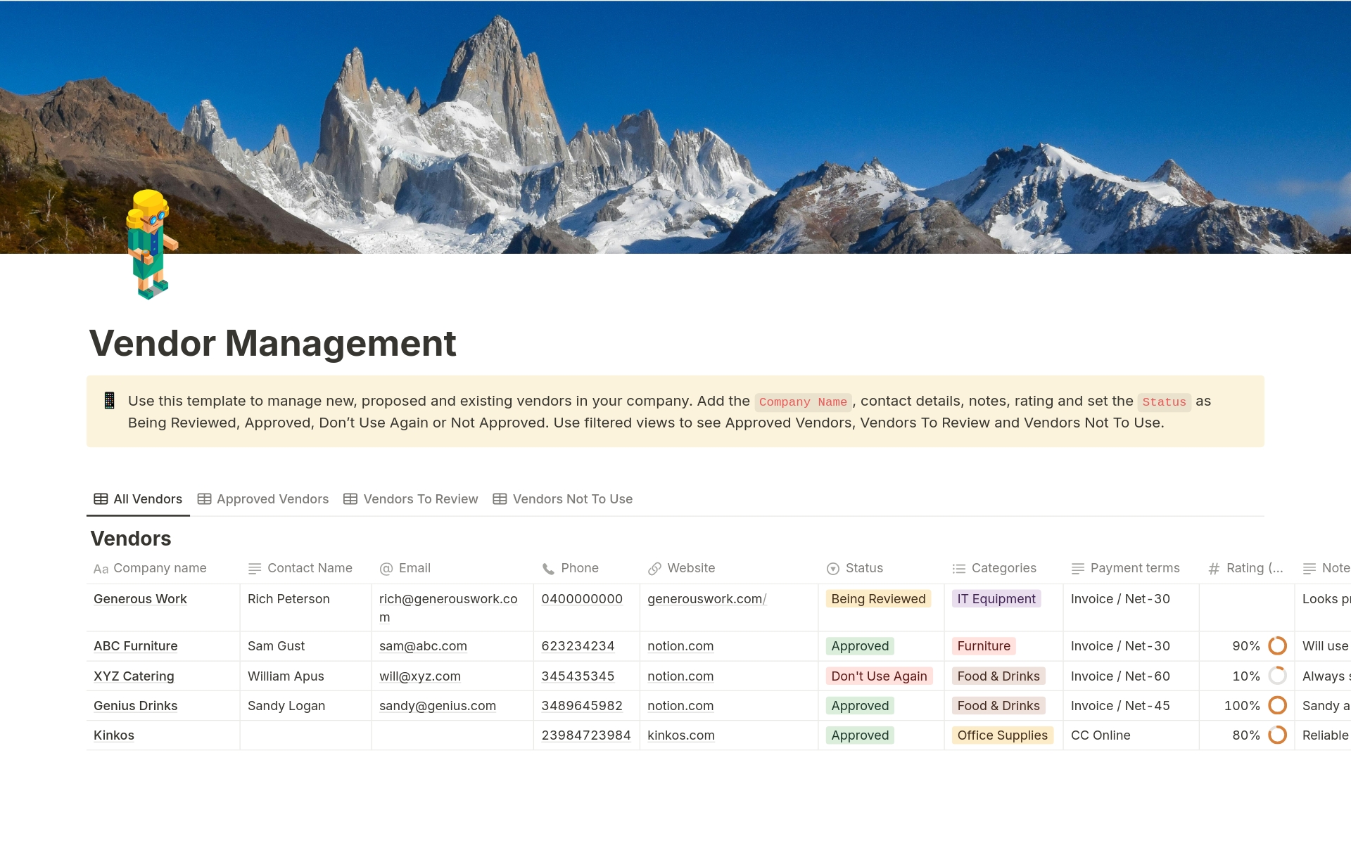This screenshot has height=843, width=1351.
Task: Click the 100% rating ring for Genius Drinks
Action: pos(1278,705)
